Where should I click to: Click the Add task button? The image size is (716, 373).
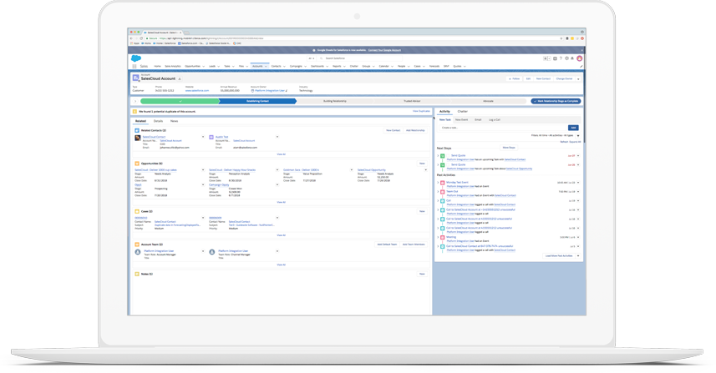[x=573, y=128]
